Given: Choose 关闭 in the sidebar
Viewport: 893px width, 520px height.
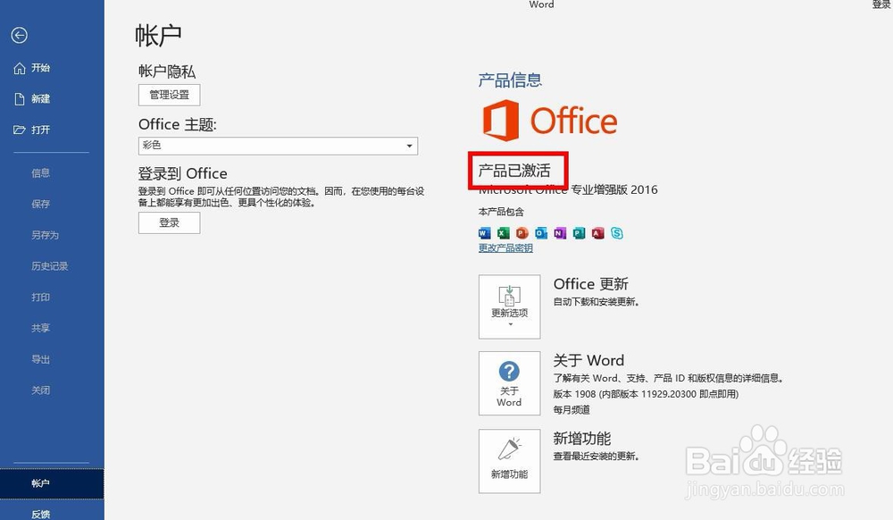Looking at the screenshot, I should [x=40, y=390].
